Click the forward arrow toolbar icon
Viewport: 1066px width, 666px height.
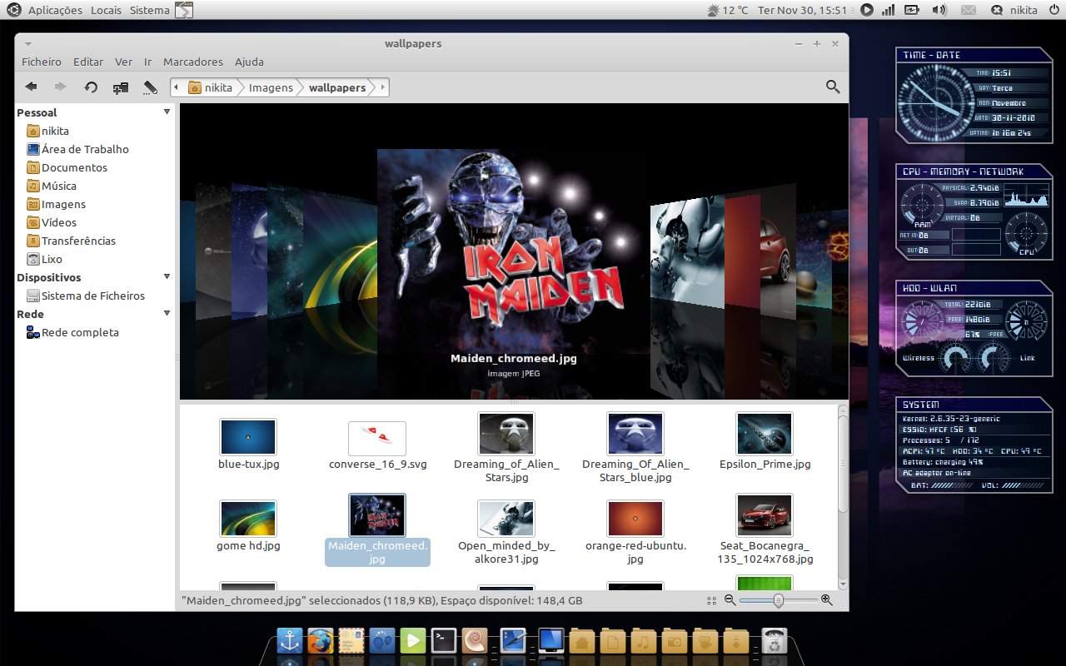(60, 87)
